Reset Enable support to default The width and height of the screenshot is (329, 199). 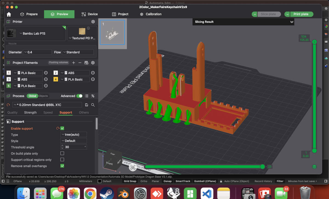tap(58, 128)
